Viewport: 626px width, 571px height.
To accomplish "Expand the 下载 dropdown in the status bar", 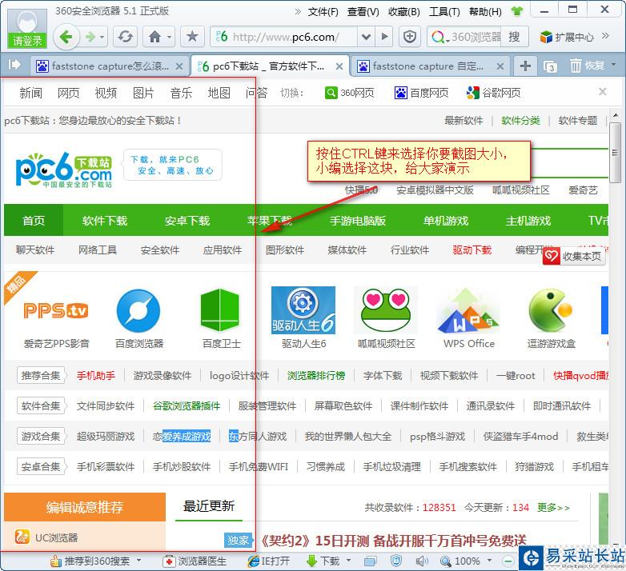I will tap(348, 561).
